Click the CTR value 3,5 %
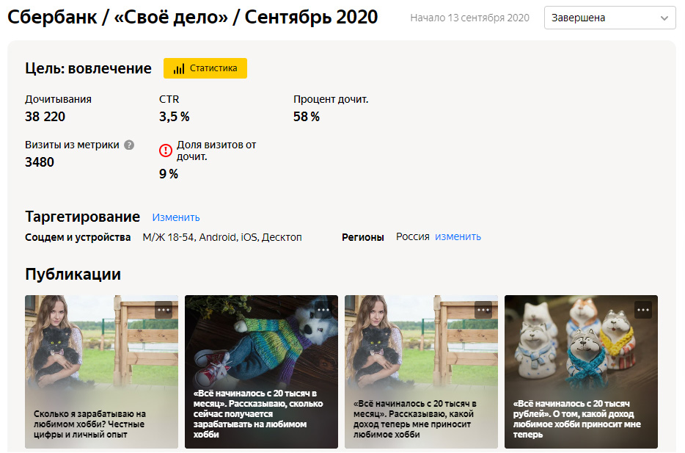Viewport: 685px width, 453px height. [x=175, y=117]
